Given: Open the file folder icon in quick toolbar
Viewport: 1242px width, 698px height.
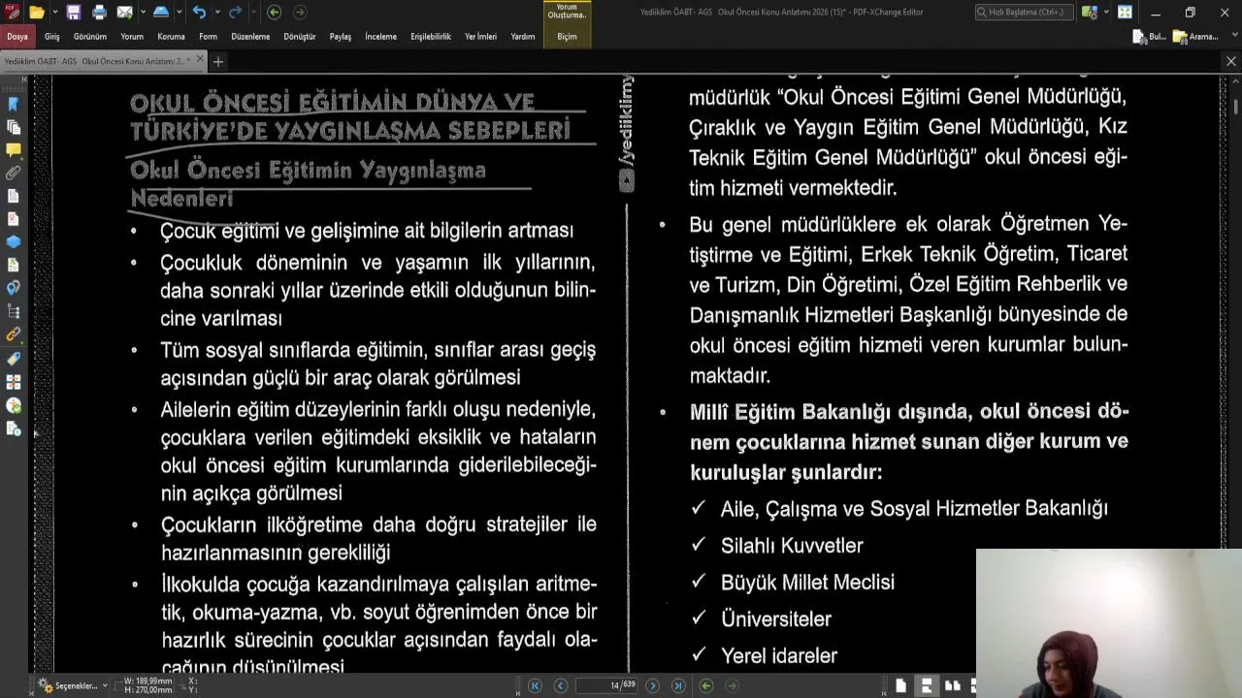Looking at the screenshot, I should [36, 13].
